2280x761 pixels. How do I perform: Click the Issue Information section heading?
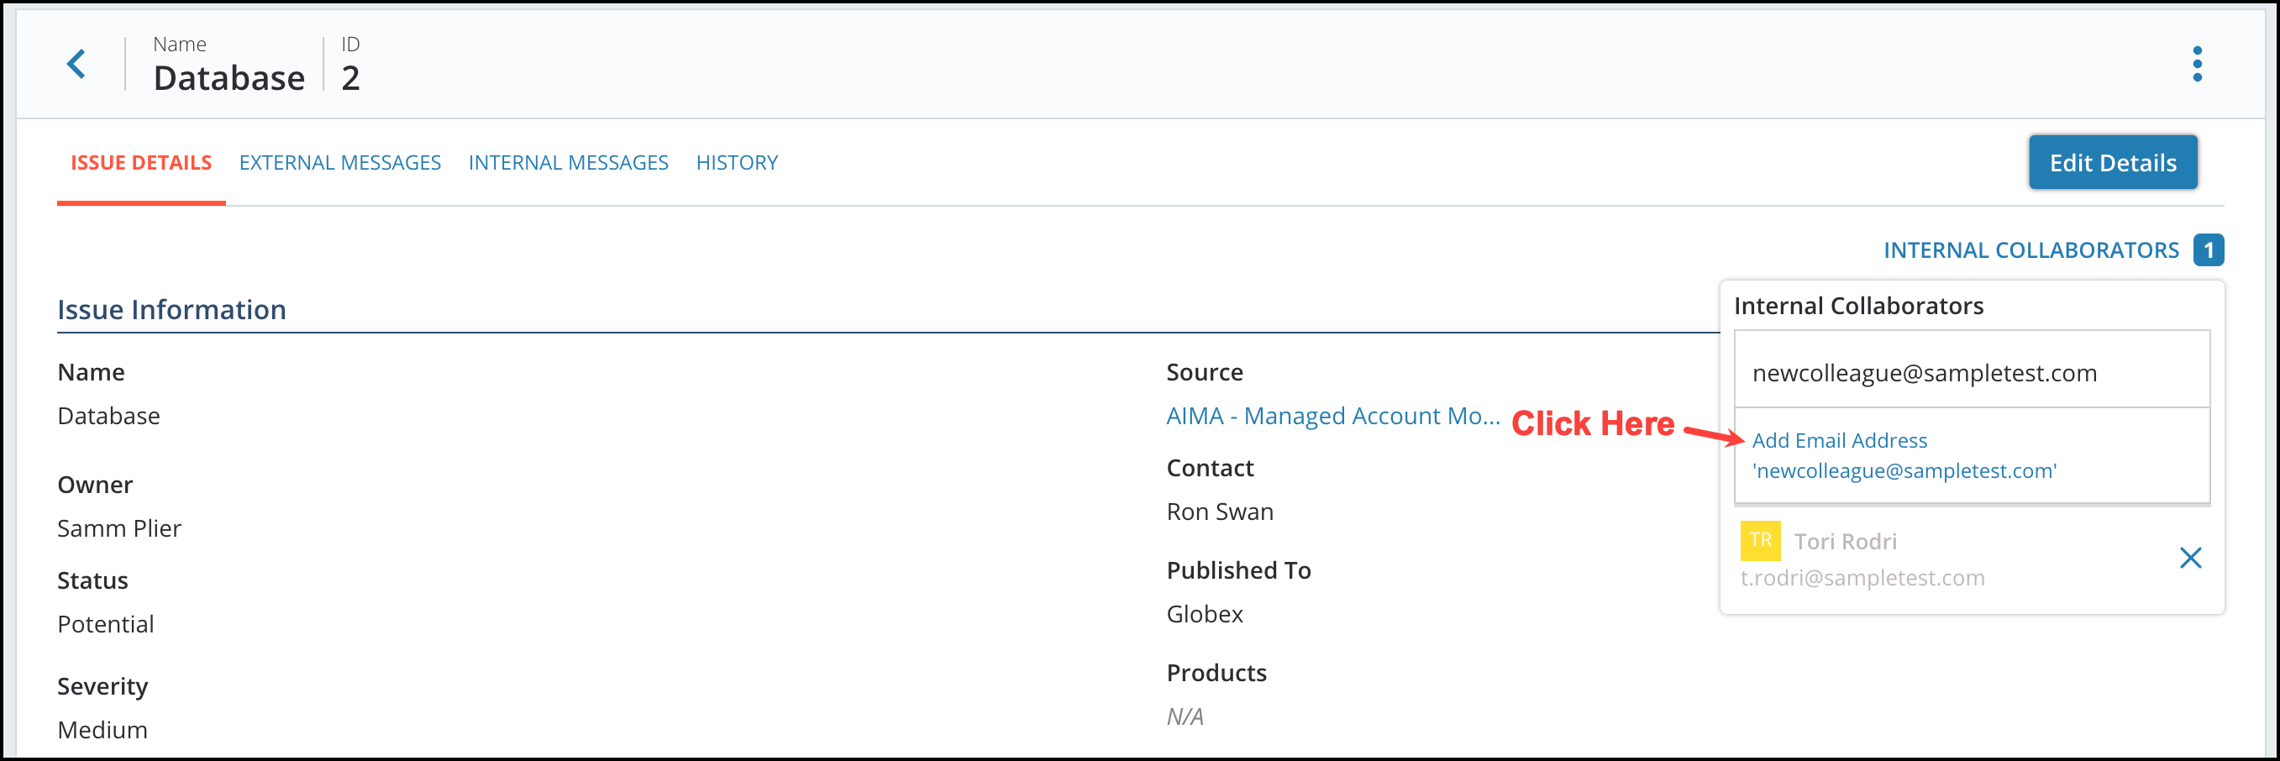171,310
